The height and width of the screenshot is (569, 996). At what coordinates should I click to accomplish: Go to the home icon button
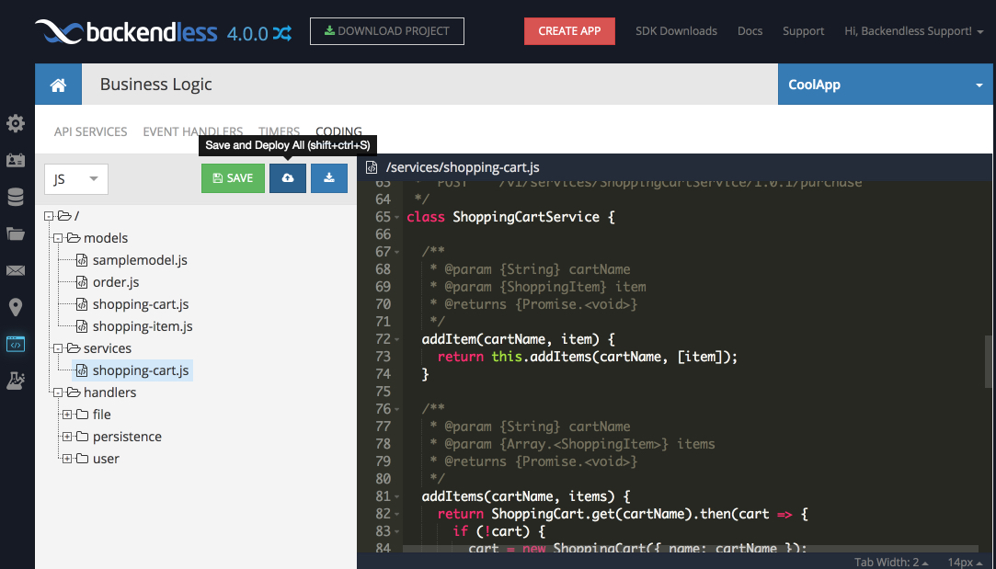pyautogui.click(x=59, y=85)
